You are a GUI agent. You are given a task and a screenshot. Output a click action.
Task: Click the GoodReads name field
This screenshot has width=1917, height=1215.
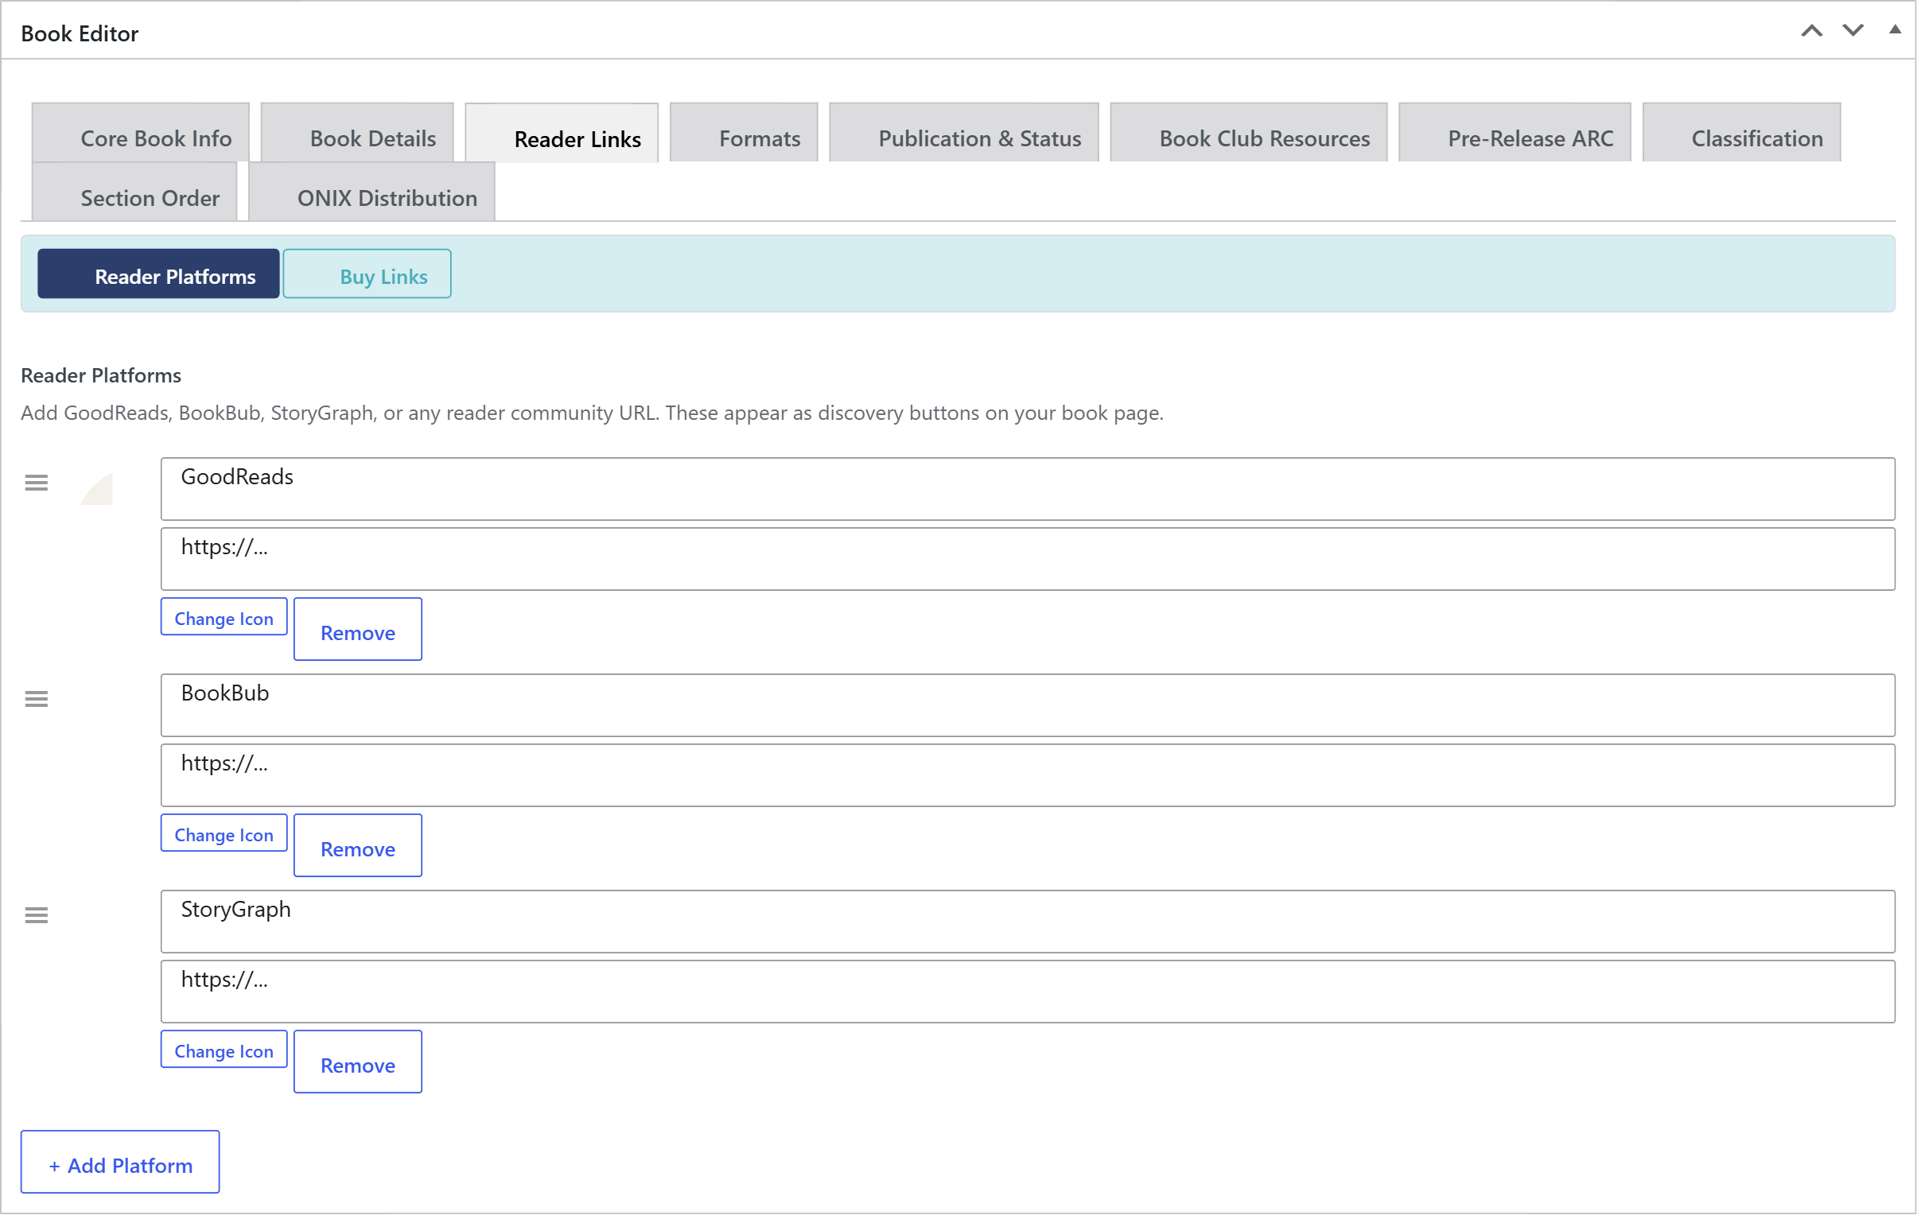point(1028,489)
